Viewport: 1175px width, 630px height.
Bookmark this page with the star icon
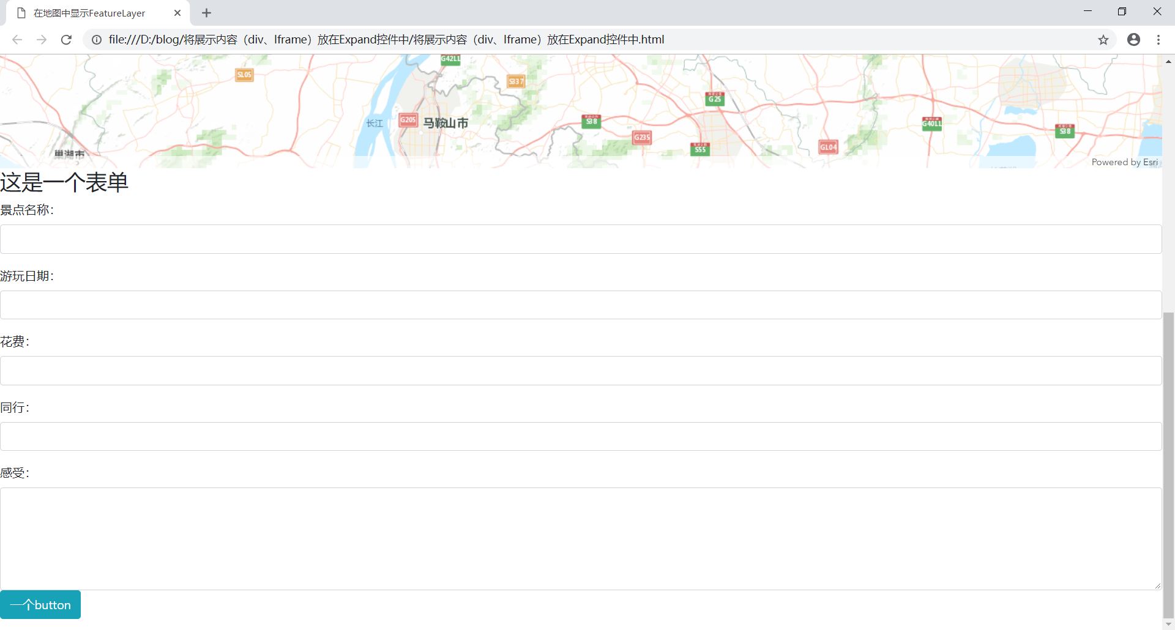coord(1103,40)
